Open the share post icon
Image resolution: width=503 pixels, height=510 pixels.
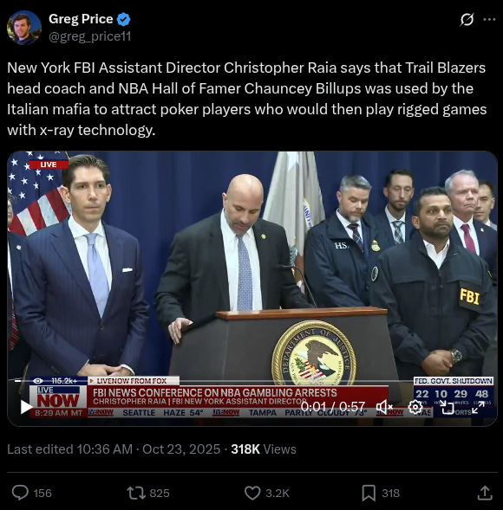(485, 493)
